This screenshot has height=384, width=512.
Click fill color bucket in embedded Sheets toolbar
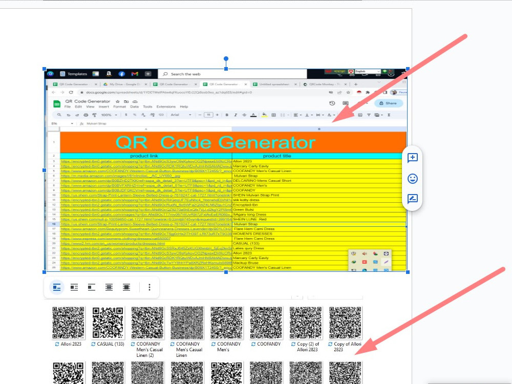tap(264, 115)
